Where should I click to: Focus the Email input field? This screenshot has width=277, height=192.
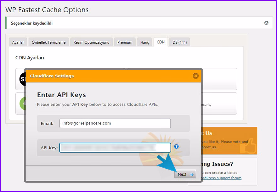115,123
